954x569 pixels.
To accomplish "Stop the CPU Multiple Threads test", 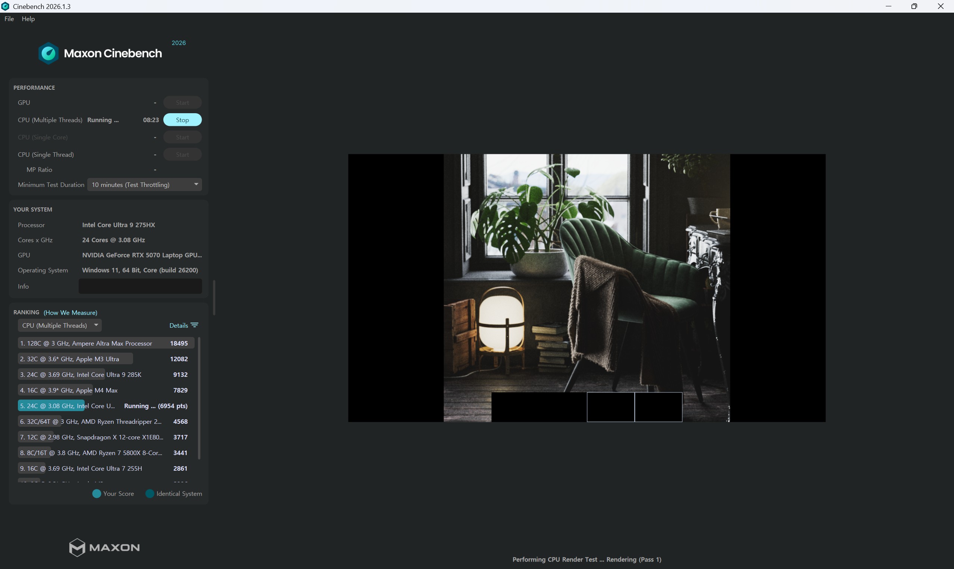I will pyautogui.click(x=182, y=120).
